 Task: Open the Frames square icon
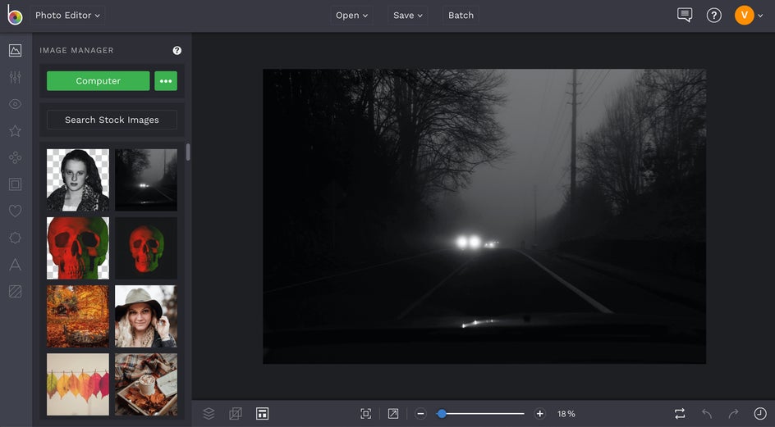(16, 184)
